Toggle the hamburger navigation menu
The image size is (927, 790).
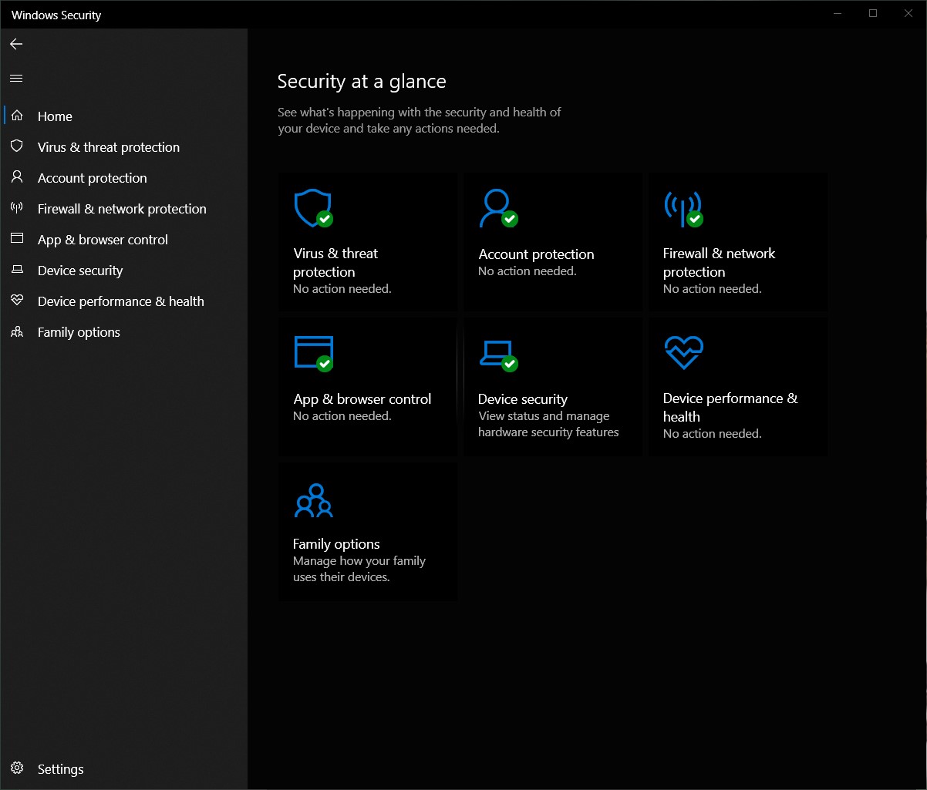(x=16, y=78)
